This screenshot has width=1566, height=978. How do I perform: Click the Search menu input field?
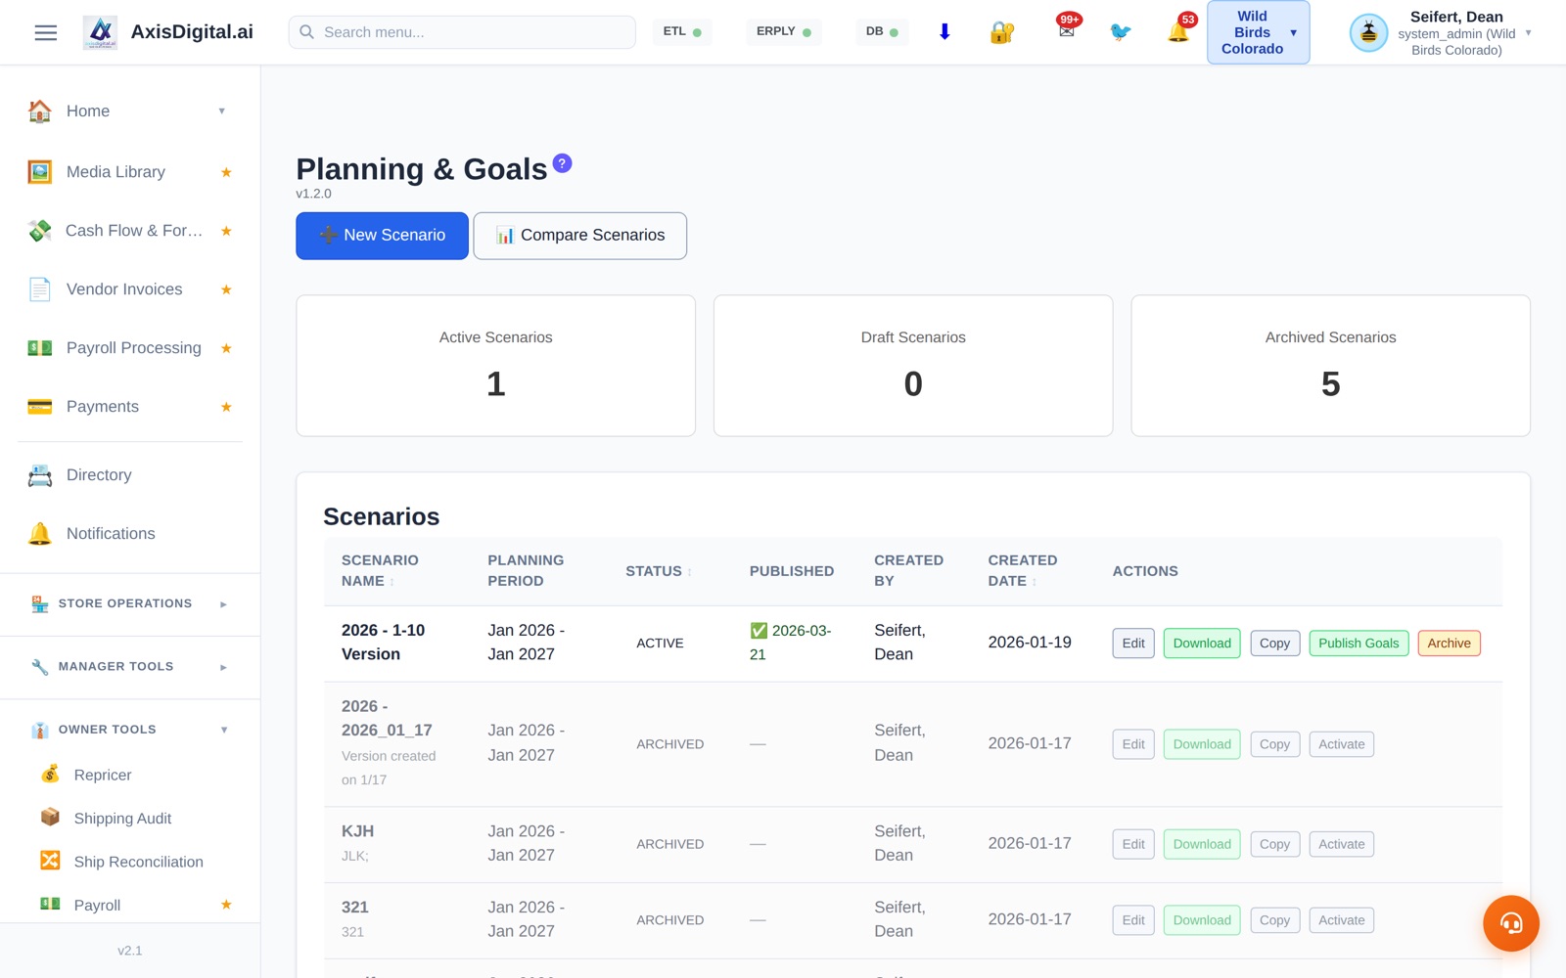(x=462, y=32)
